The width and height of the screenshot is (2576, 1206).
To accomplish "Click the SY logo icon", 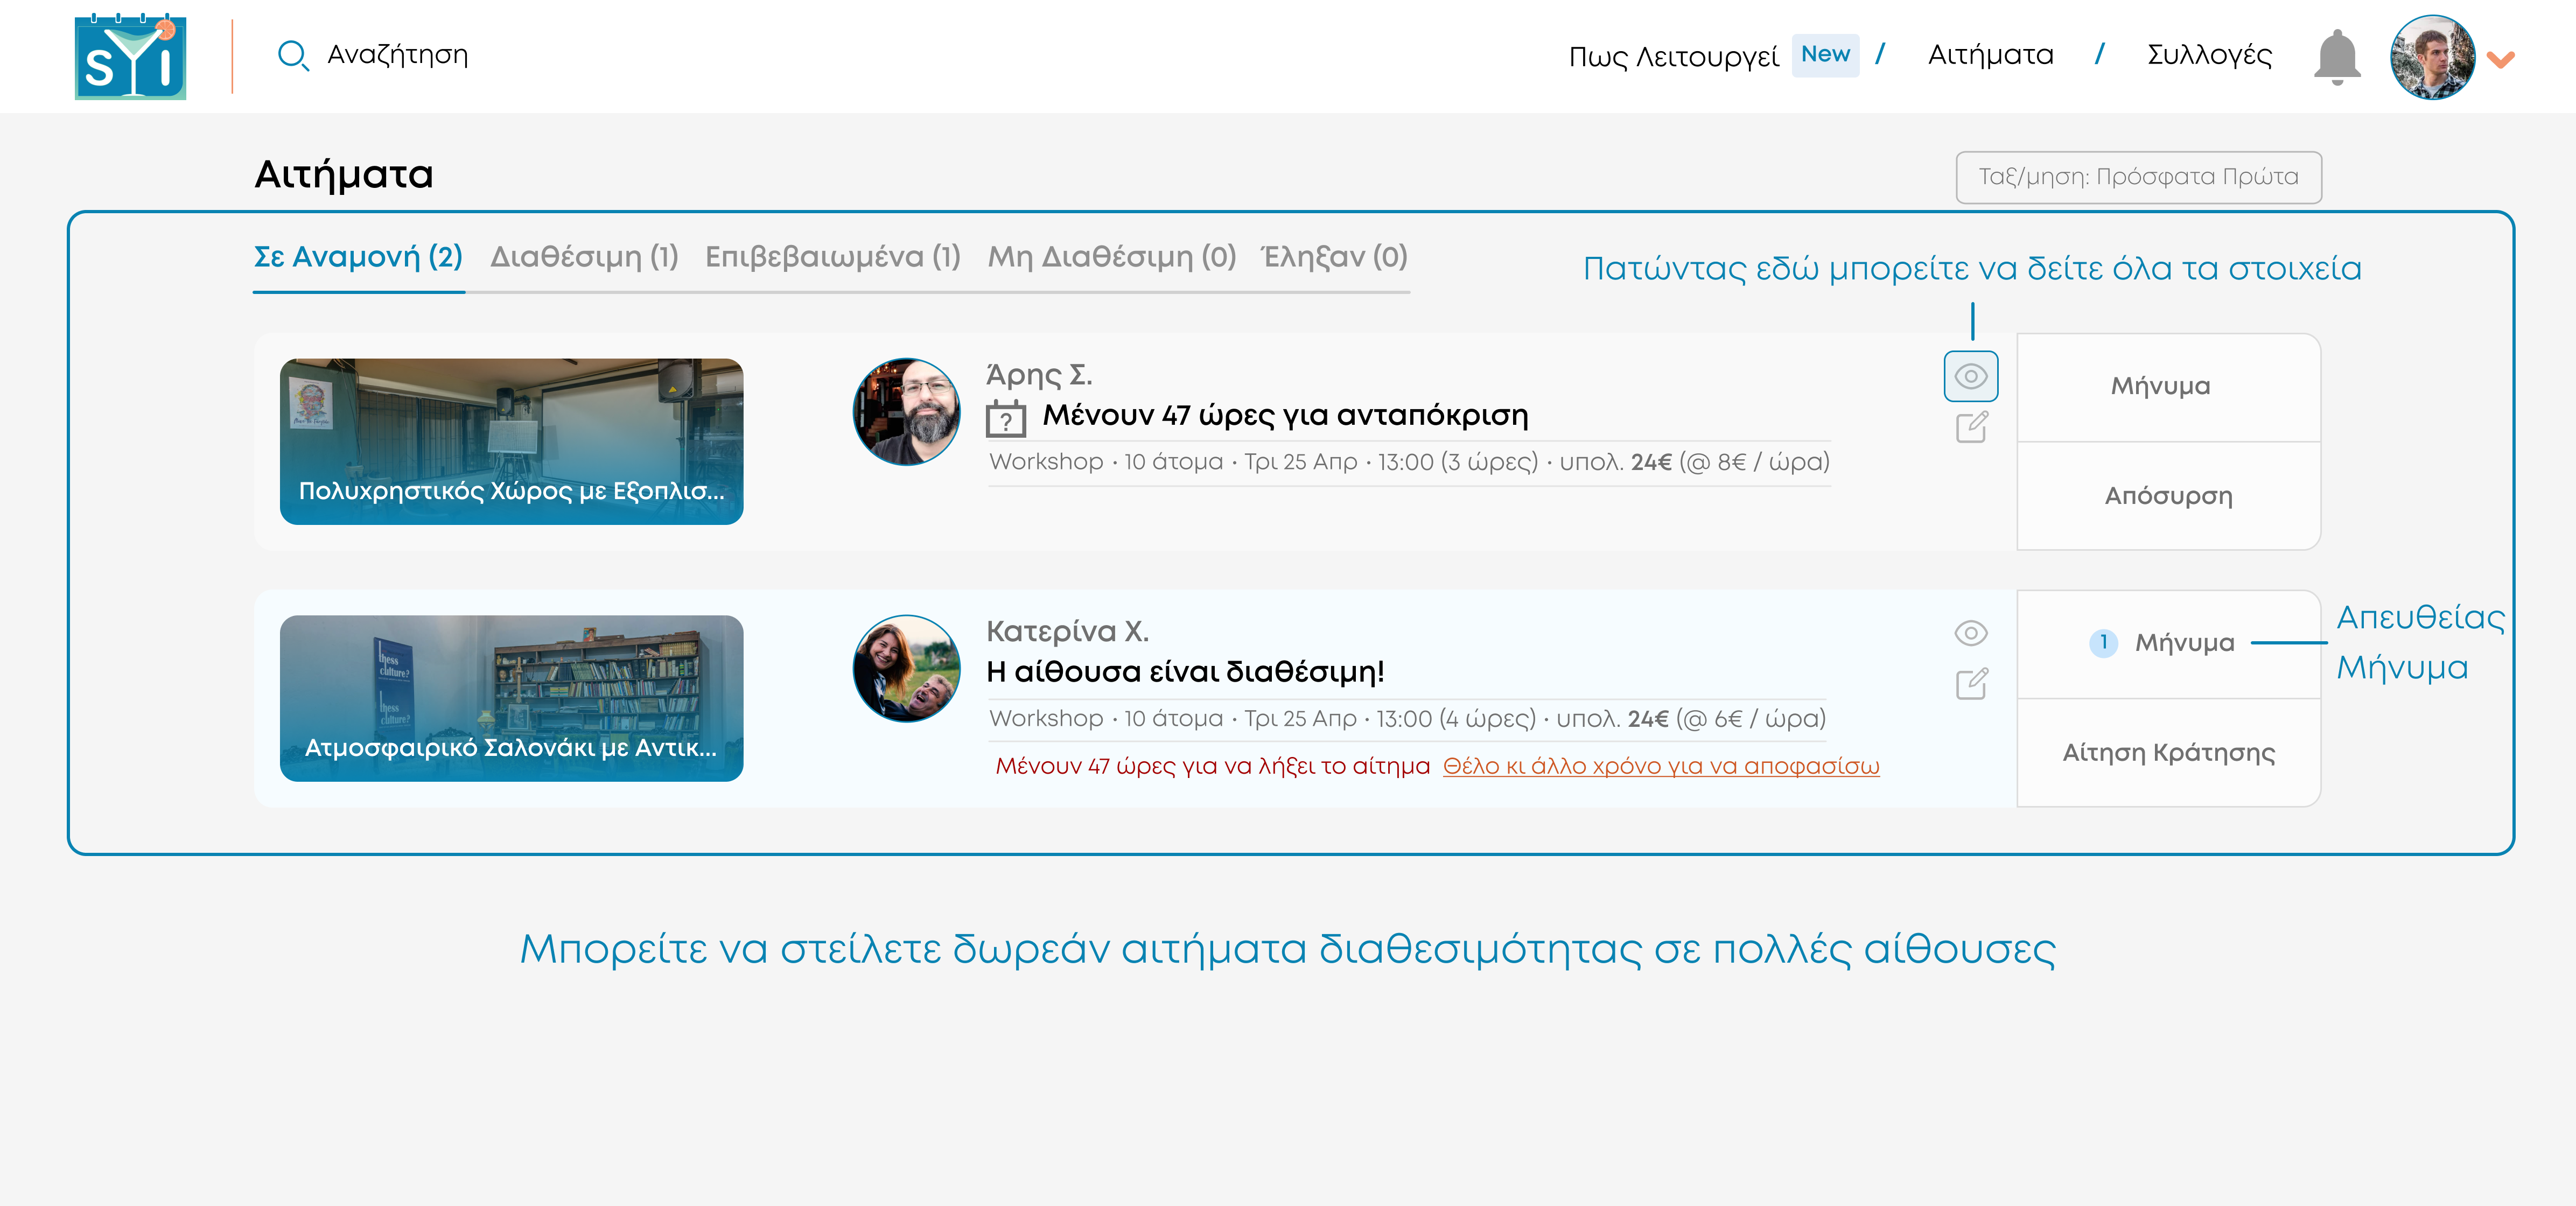I will (130, 57).
